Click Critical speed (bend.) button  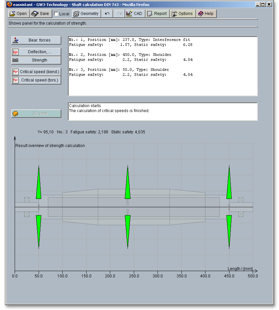pos(36,72)
